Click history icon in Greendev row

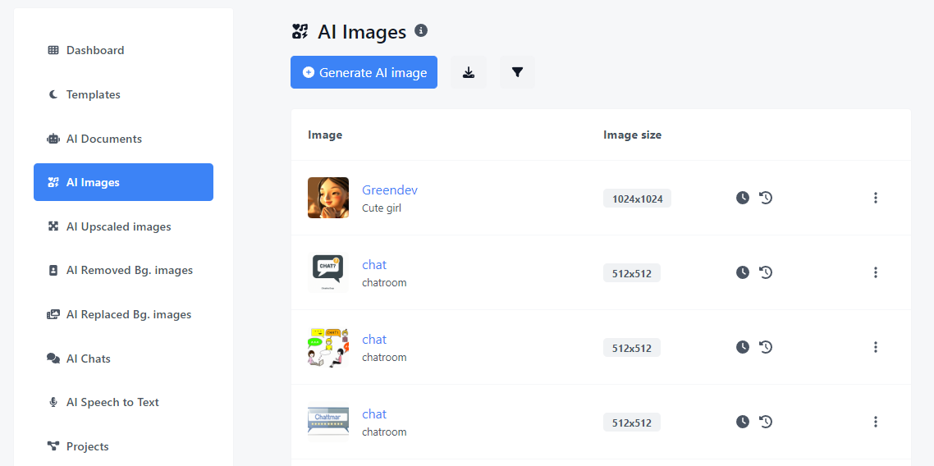click(x=766, y=198)
